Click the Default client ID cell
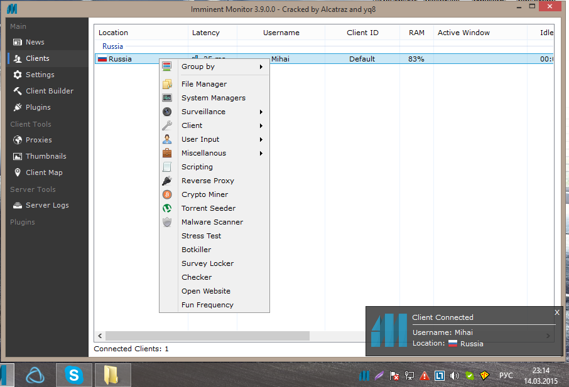This screenshot has height=387, width=569. (362, 59)
